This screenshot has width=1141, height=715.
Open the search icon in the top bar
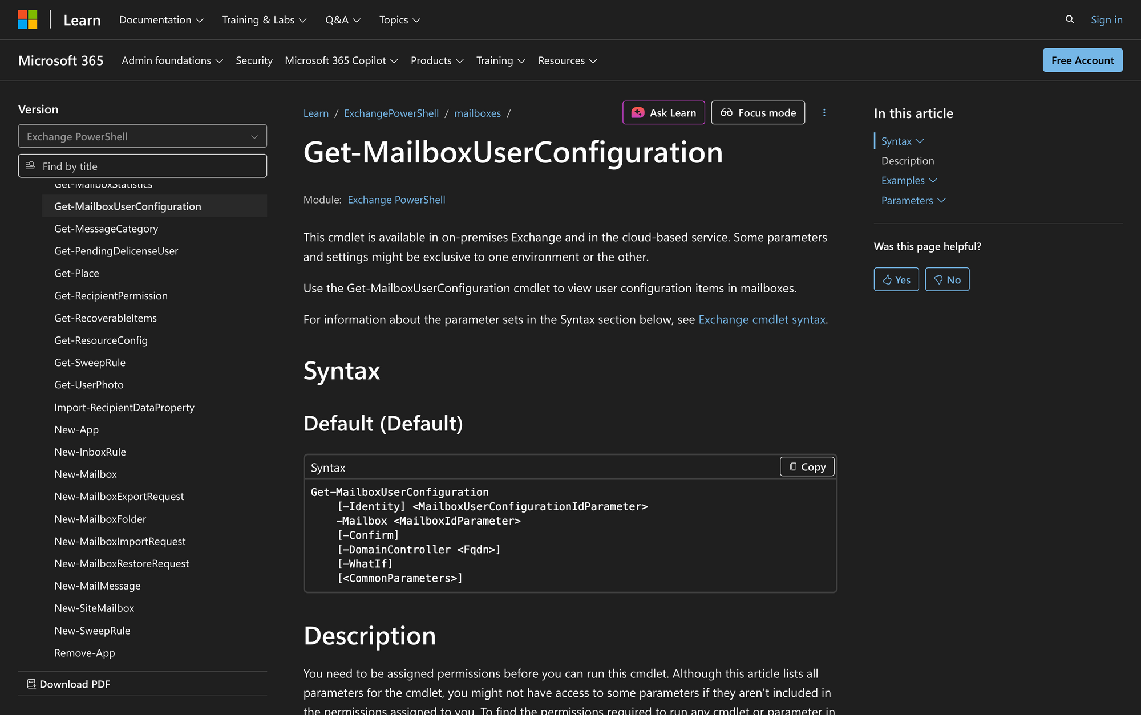tap(1069, 19)
